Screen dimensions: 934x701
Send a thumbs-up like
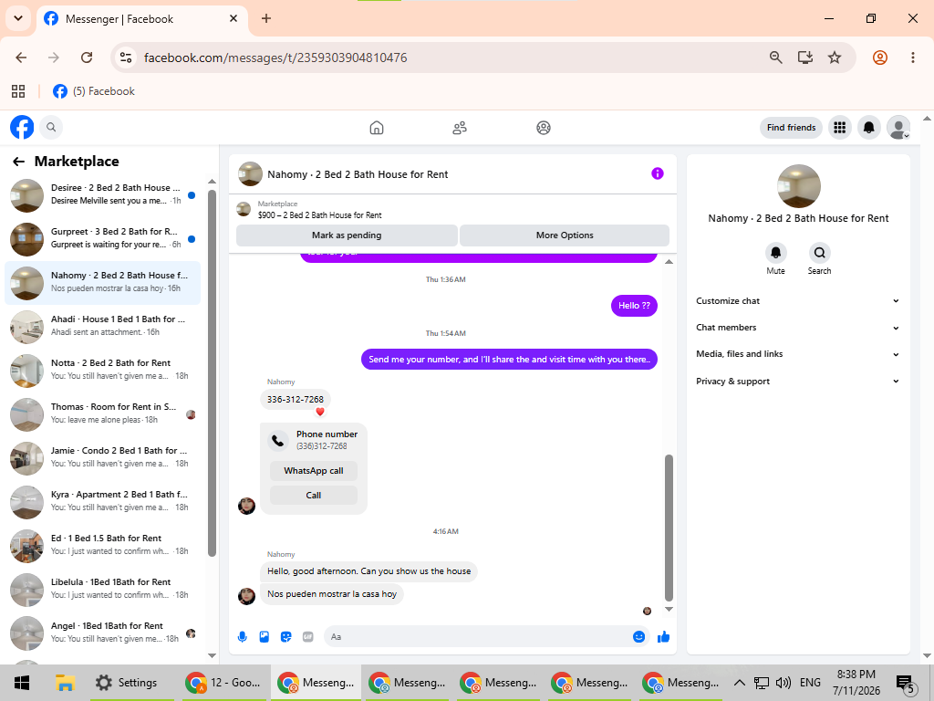click(664, 636)
